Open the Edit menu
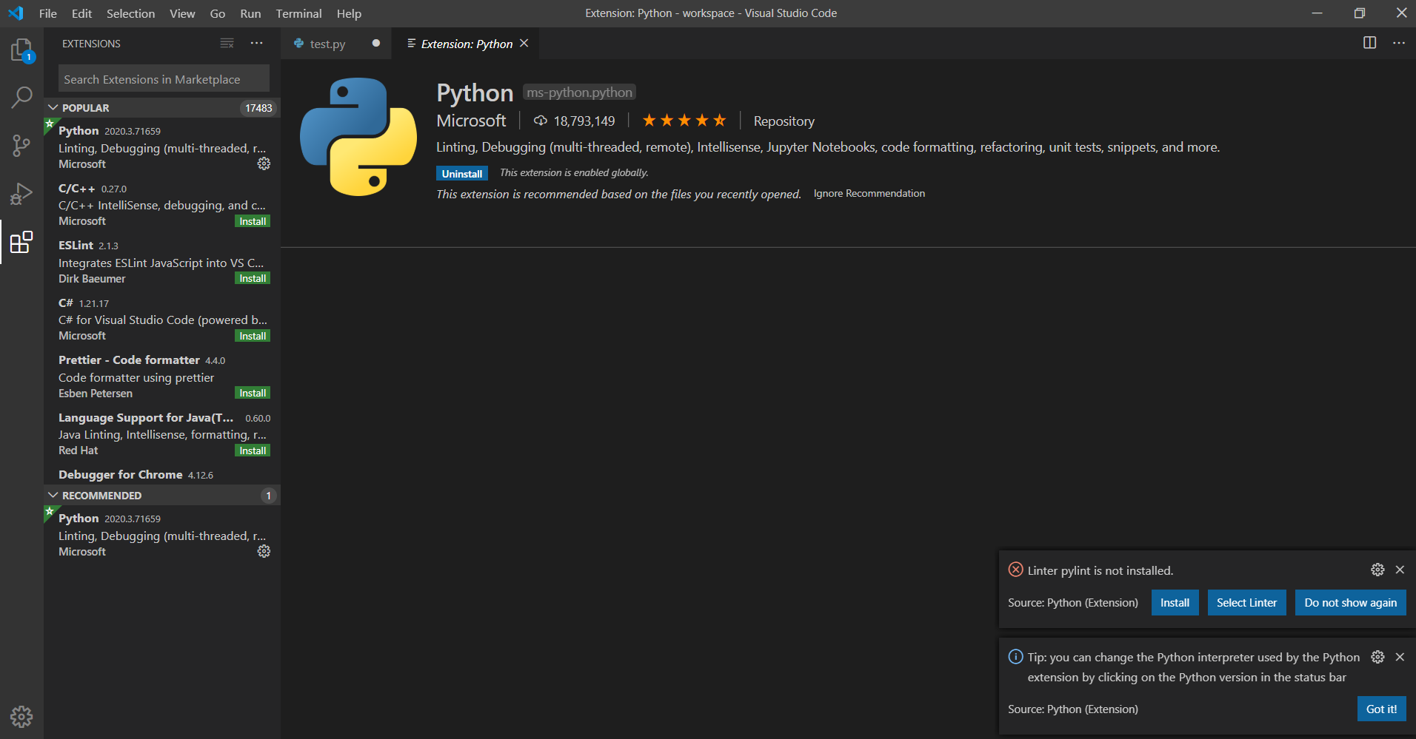 (x=81, y=13)
